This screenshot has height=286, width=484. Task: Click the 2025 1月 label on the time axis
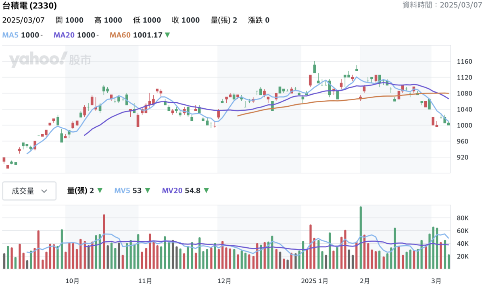click(x=315, y=280)
